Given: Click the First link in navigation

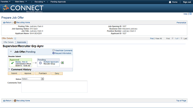Looking at the screenshot, I should click(168, 38).
